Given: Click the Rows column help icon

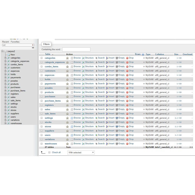Looking at the screenshot, I should (x=143, y=54).
